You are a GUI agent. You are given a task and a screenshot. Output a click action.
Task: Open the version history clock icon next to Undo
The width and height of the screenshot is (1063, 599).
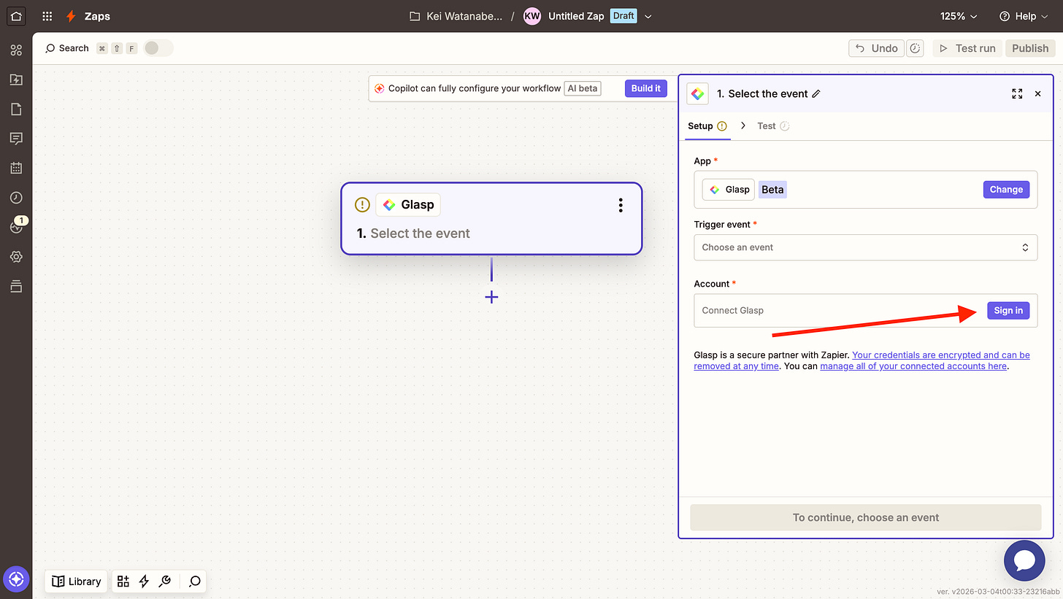(915, 48)
